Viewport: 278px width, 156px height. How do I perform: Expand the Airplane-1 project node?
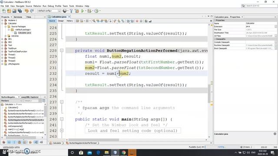[2, 20]
